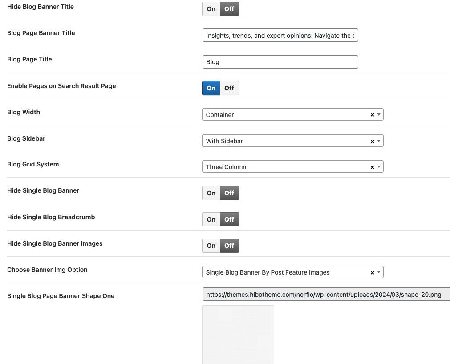Switch Hide Single Blog Banner Images on
This screenshot has height=364, width=450.
(211, 246)
